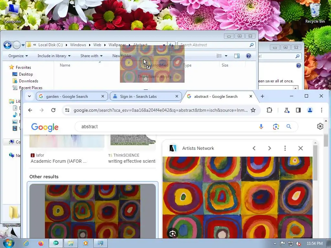Click the change view icon in Explorer

coord(219,56)
